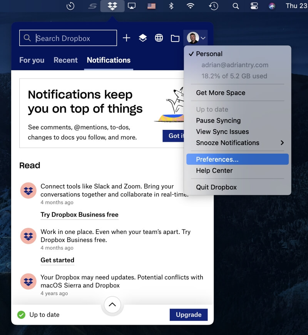This screenshot has height=335, width=308.
Task: Click the '4 years ago' timestamp
Action: pos(54,294)
